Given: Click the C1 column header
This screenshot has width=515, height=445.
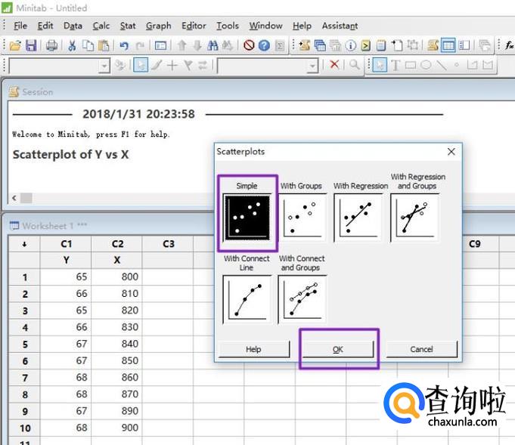Looking at the screenshot, I should [x=66, y=244].
